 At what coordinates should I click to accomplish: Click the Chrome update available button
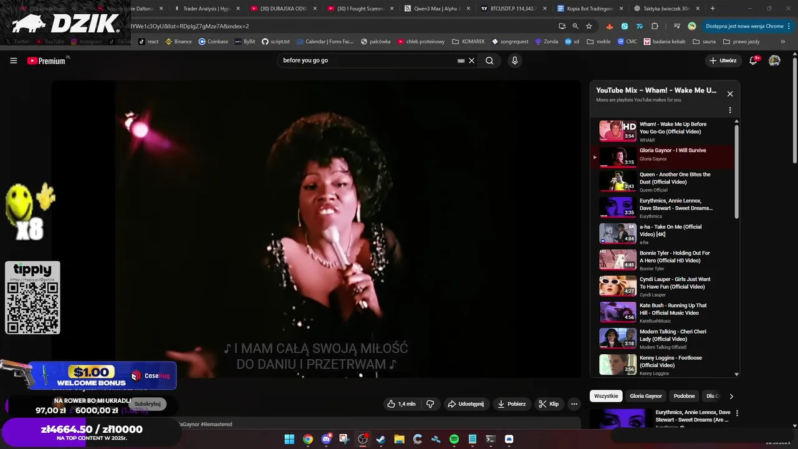(x=748, y=26)
